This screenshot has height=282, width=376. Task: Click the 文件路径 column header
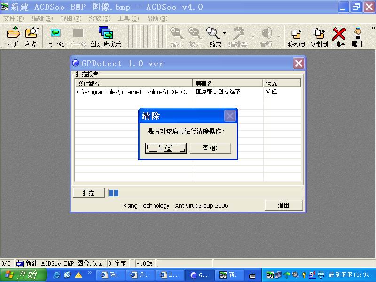[x=134, y=83]
